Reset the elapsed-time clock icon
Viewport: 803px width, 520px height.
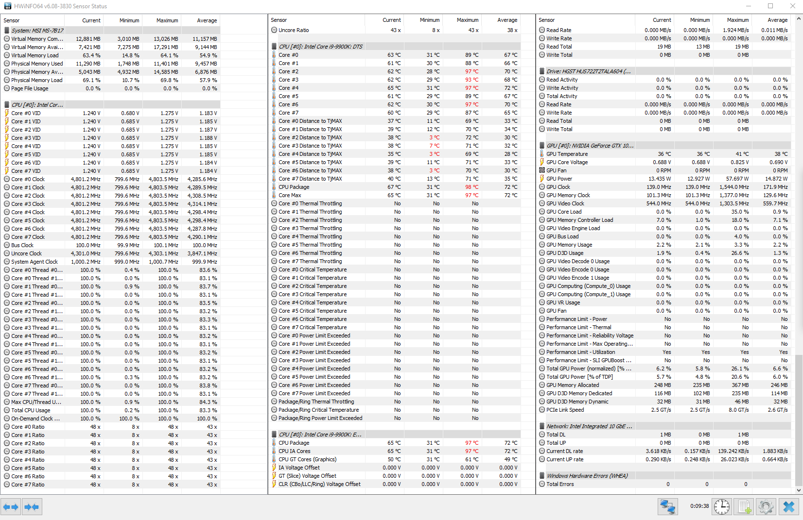pos(722,507)
